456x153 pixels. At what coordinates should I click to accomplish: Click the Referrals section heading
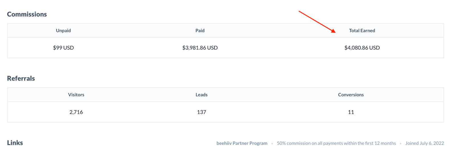coord(21,78)
